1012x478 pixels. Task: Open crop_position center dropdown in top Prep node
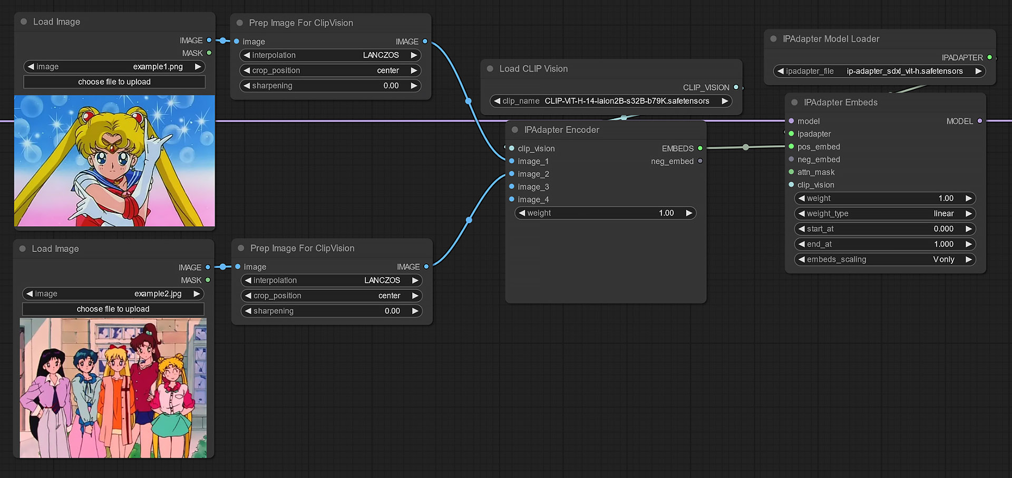pyautogui.click(x=330, y=71)
